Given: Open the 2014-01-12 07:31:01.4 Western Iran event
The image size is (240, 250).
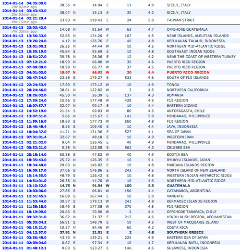Looking at the screenshot, I should click(x=24, y=137).
